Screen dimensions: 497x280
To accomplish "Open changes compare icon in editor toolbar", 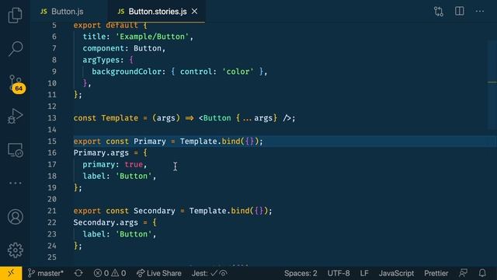I will (439, 12).
